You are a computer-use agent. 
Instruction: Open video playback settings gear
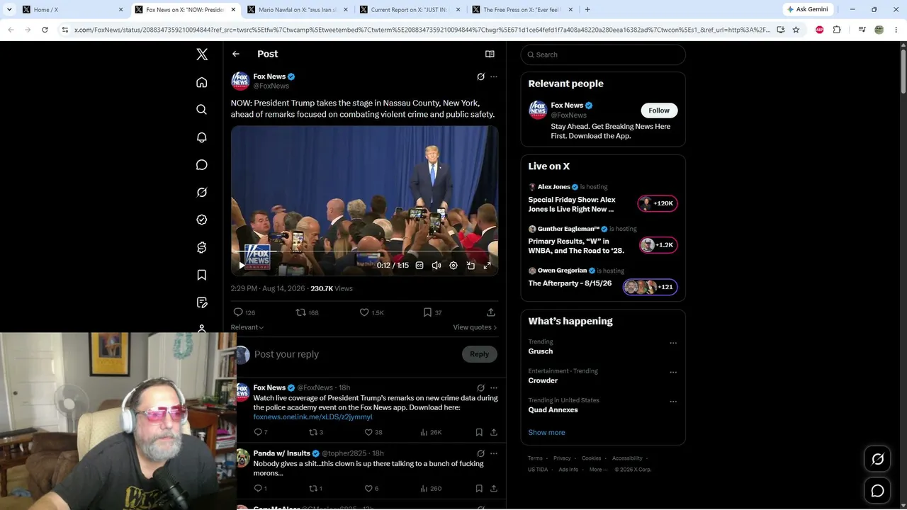pyautogui.click(x=453, y=266)
